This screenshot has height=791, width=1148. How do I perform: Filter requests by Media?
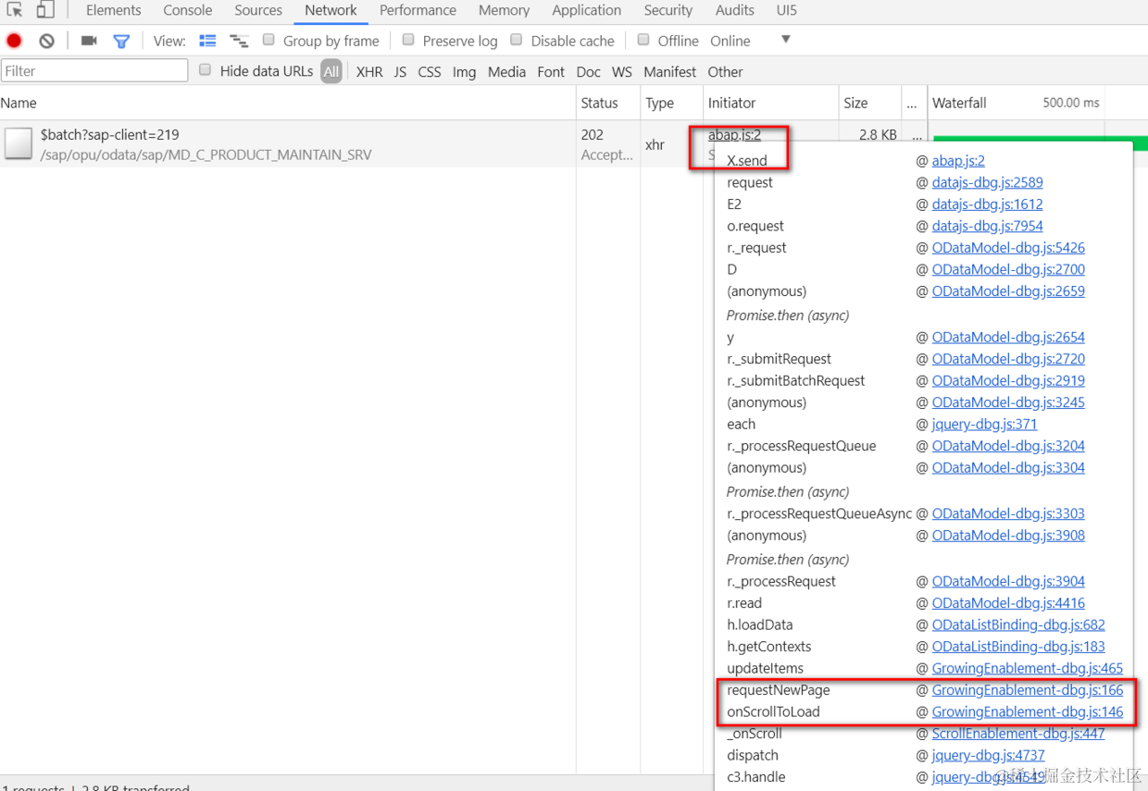(506, 71)
